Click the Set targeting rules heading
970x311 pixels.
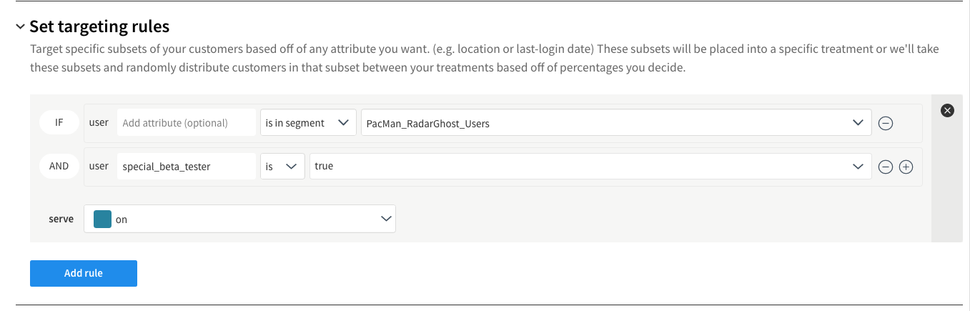click(x=99, y=27)
